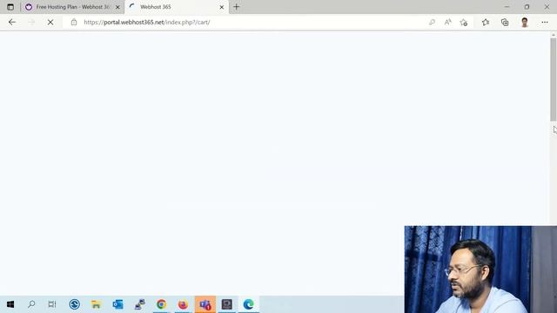Stop loading the page
557x313 pixels.
pyautogui.click(x=50, y=22)
